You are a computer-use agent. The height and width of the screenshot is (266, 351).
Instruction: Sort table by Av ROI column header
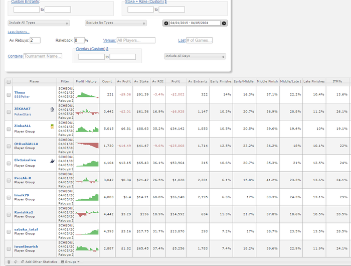coord(158,82)
